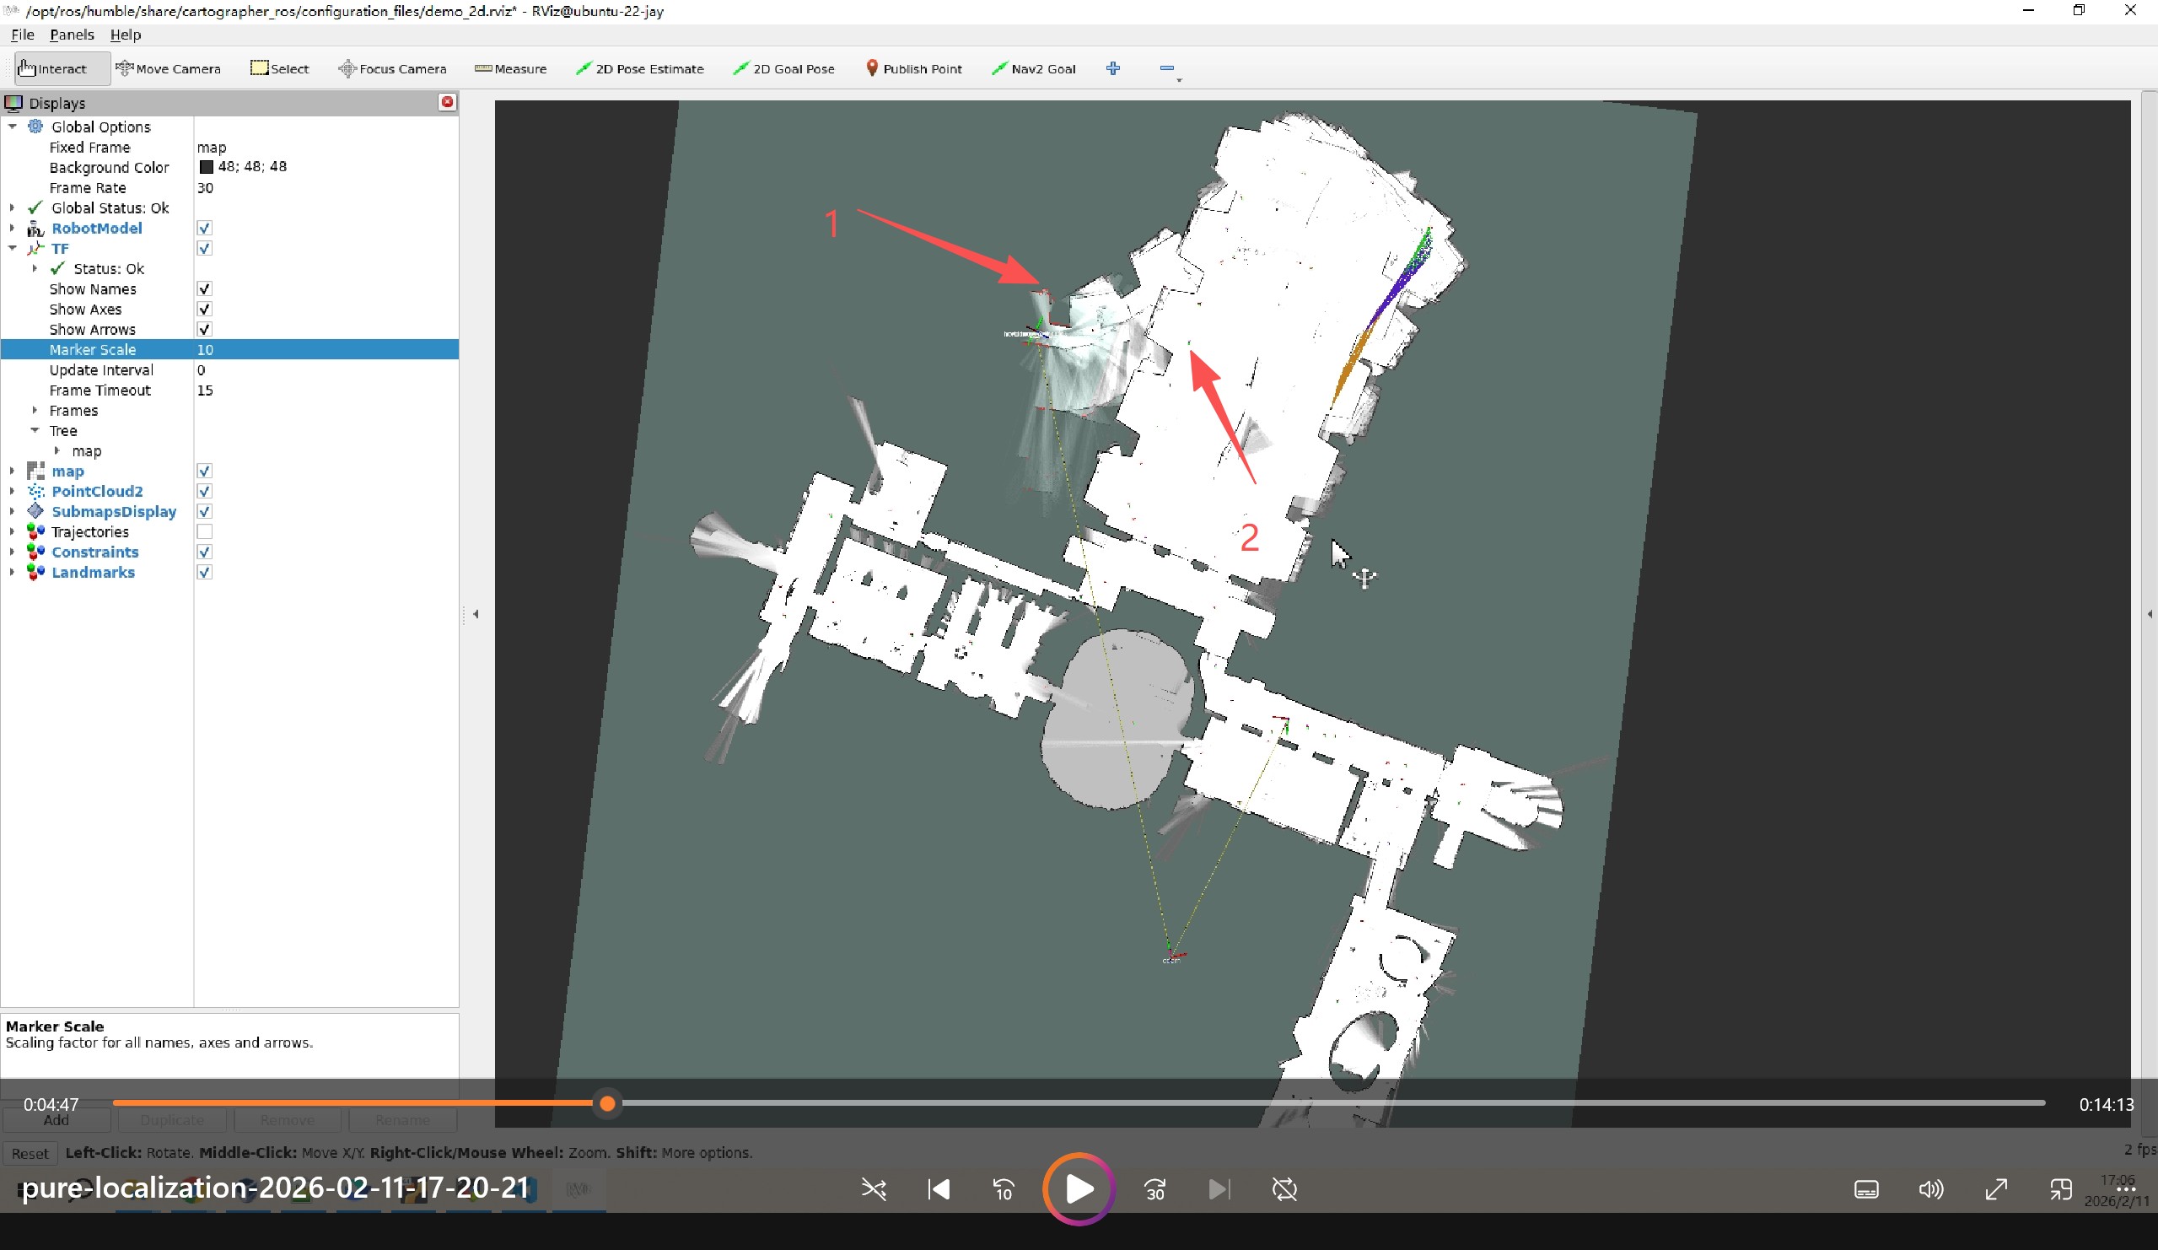Image resolution: width=2158 pixels, height=1250 pixels.
Task: Uncheck the PointCloud2 checkbox
Action: point(204,491)
